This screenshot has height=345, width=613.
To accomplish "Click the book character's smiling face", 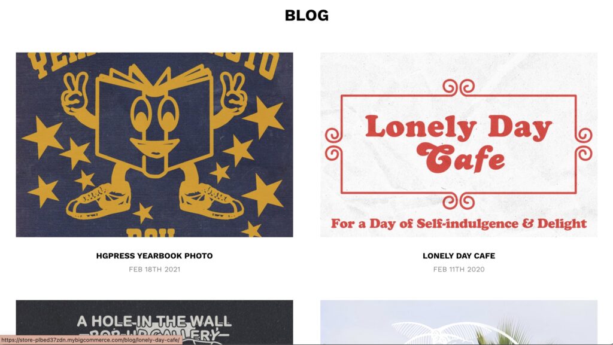I will [x=154, y=125].
